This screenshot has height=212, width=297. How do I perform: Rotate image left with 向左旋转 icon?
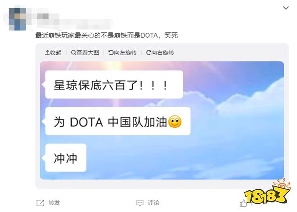(111, 52)
